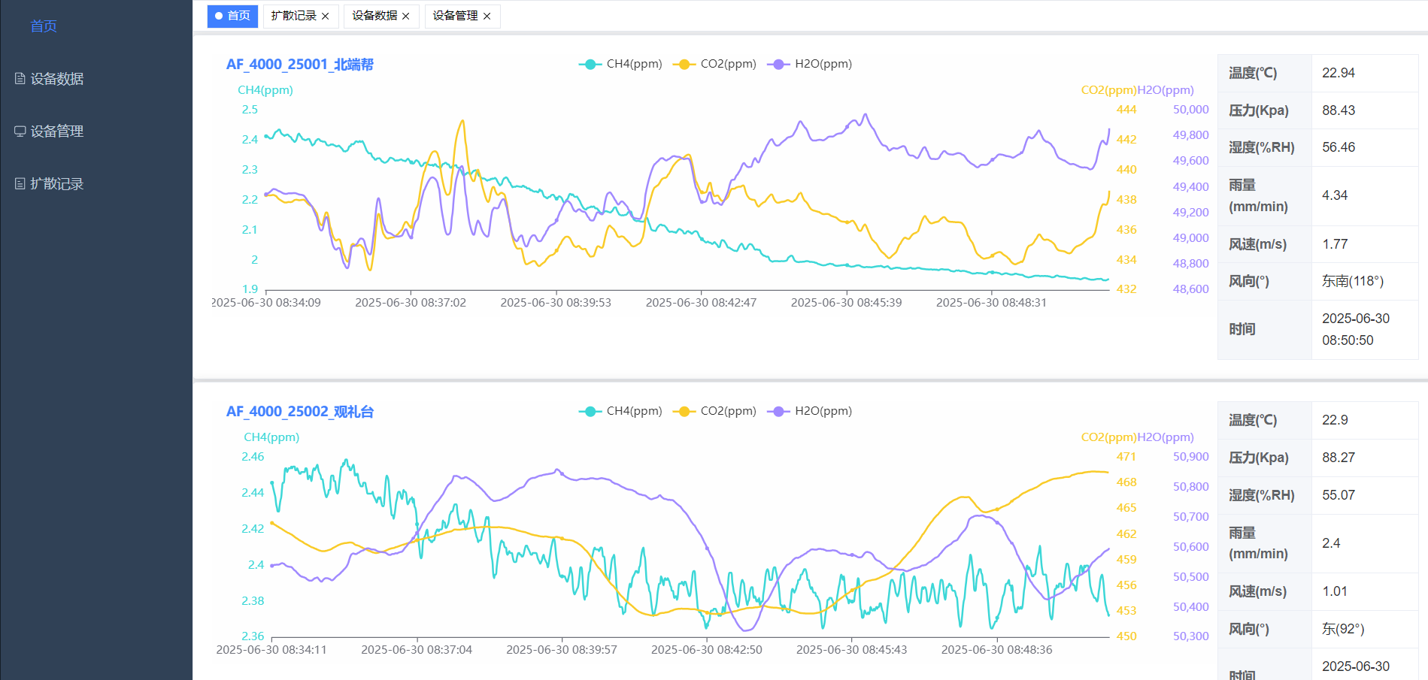The height and width of the screenshot is (680, 1428).
Task: Close the 扩散记录 tab with its X
Action: coord(326,16)
